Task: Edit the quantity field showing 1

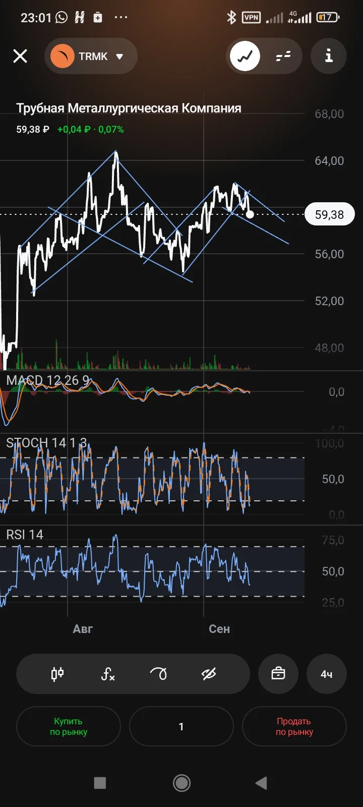Action: pyautogui.click(x=181, y=726)
